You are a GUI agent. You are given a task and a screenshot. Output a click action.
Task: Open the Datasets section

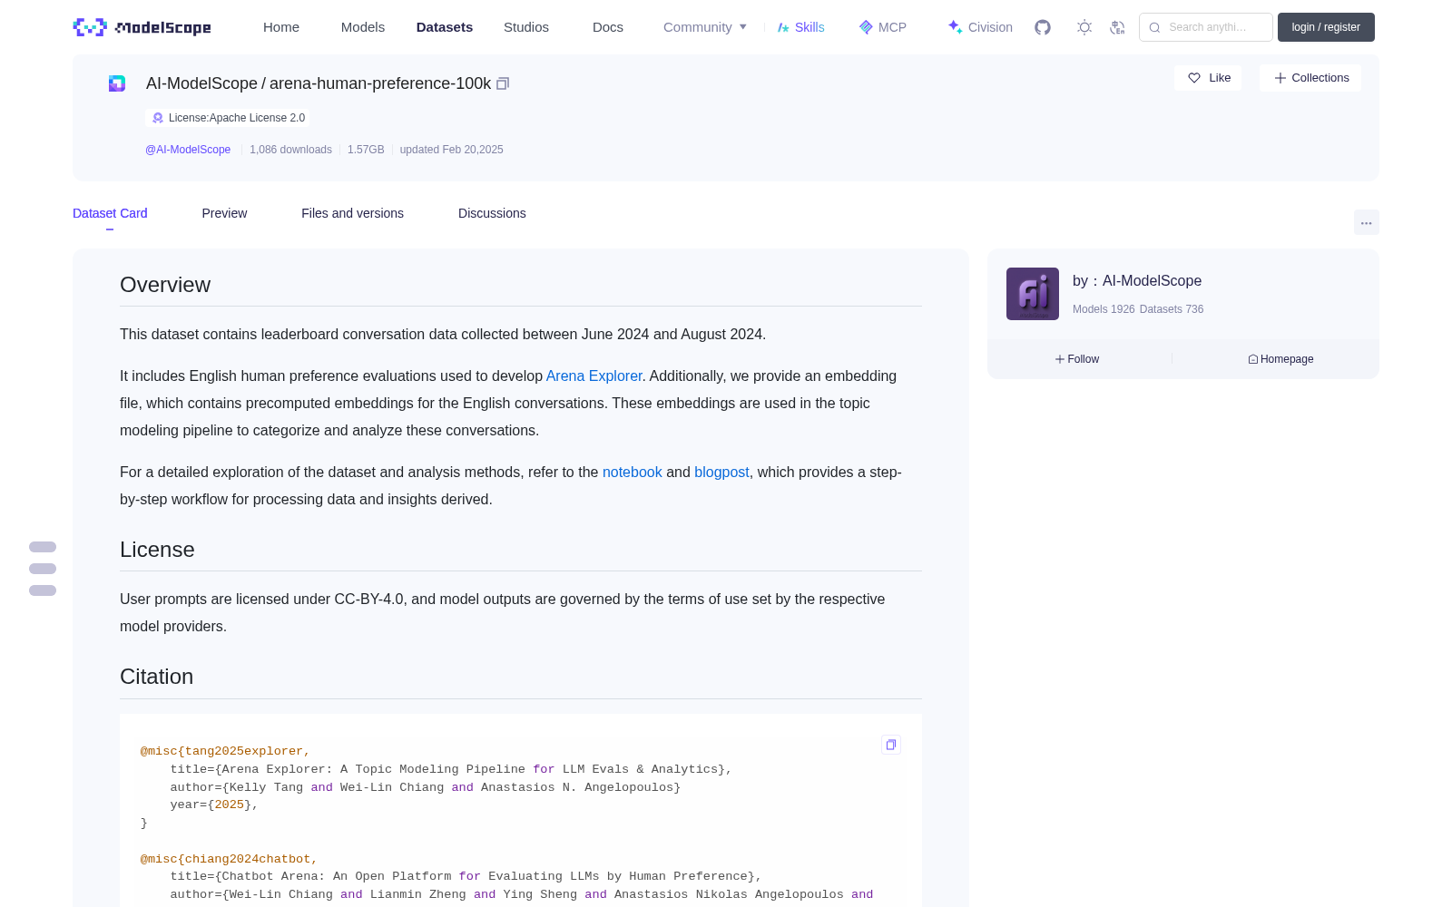click(x=445, y=27)
